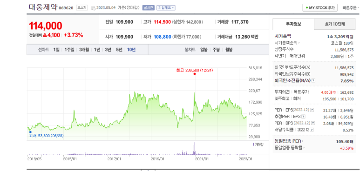Click the 시가총액 value 1조 3,209억원
The height and width of the screenshot is (171, 360).
(x=340, y=36)
